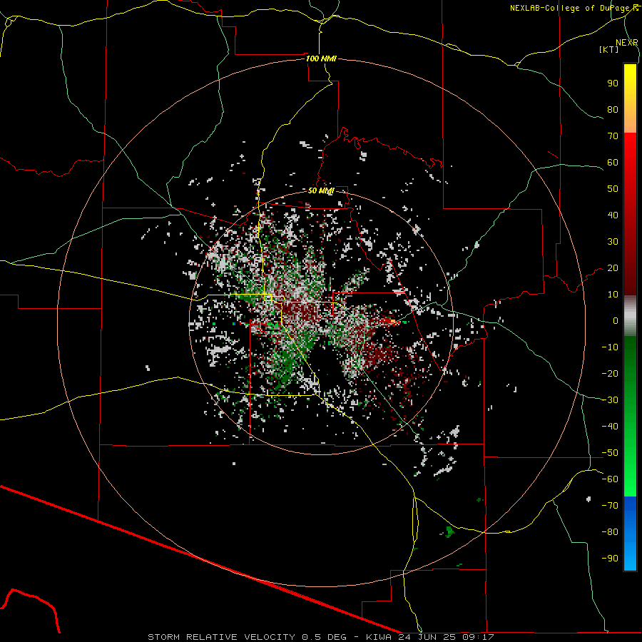Click the positive 30 knot scale label
The height and width of the screenshot is (642, 642).
coord(613,242)
